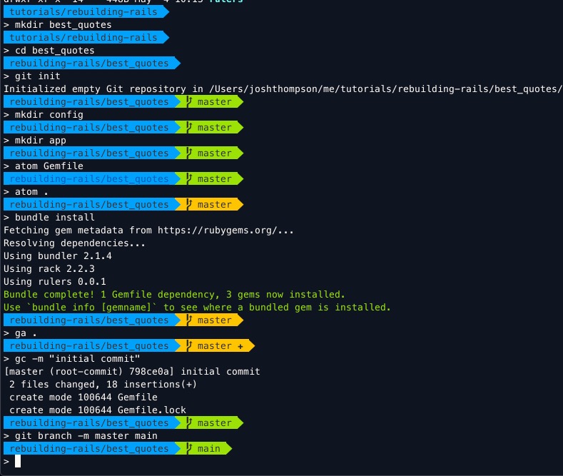Screen dimensions: 563x476
Task: Click the "tutorials/rebuilding-rails" segment above "mkdir best_quotes"
Action: (86, 12)
